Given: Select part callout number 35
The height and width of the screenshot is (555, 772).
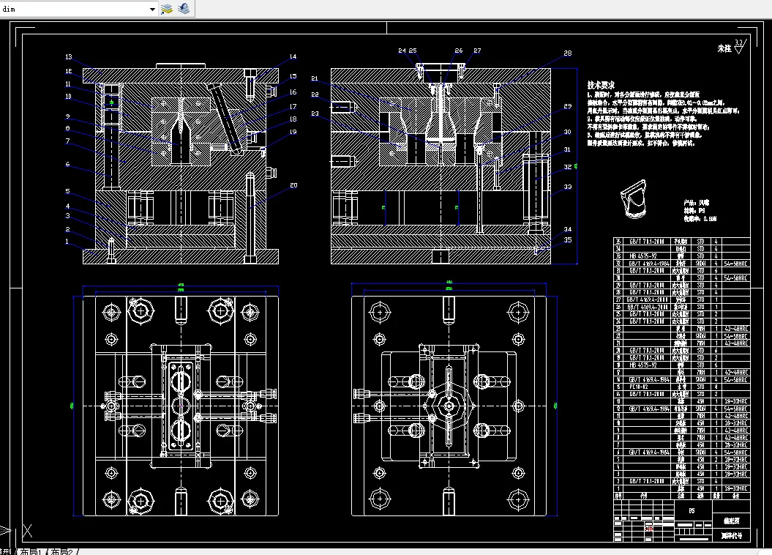Looking at the screenshot, I should coord(568,240).
